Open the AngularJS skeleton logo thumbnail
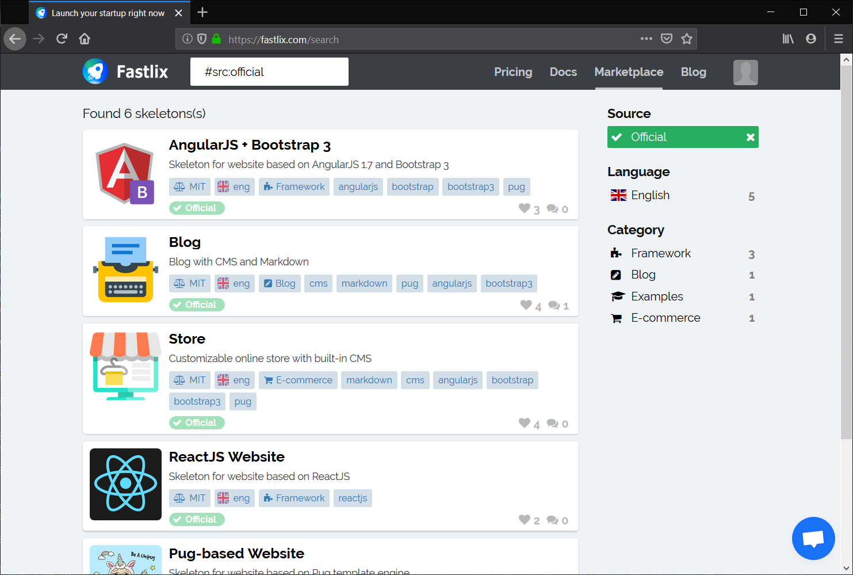 click(125, 173)
